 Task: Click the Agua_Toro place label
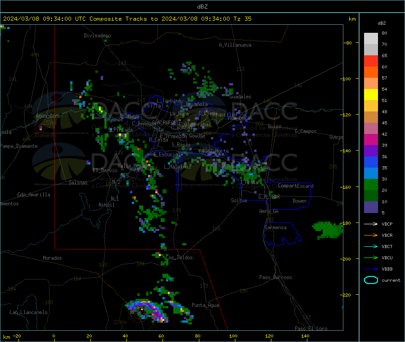tap(48, 116)
